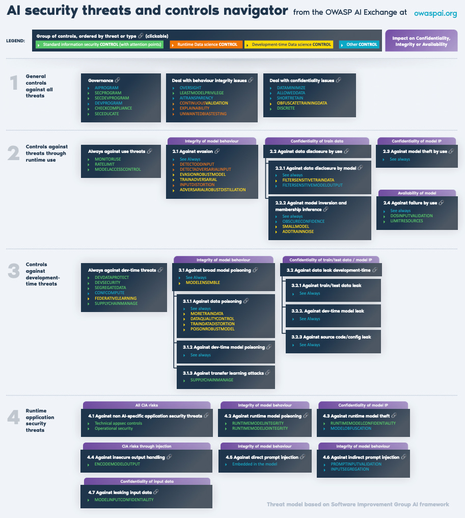Expand the "See always" chevron under 2.3
The image size is (465, 518).
(x=384, y=159)
